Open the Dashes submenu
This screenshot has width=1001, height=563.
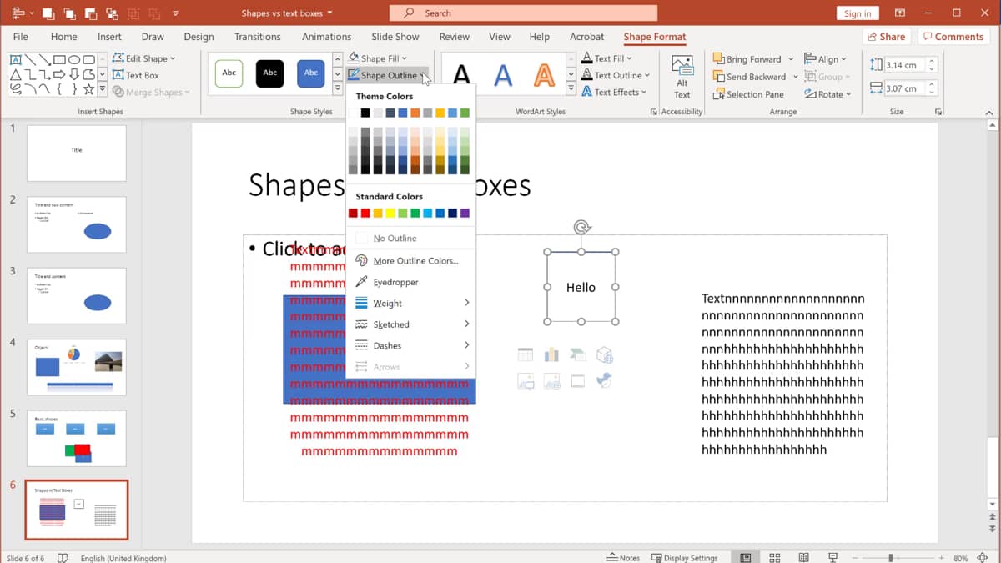click(x=411, y=345)
